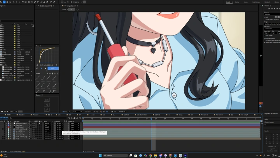Select the Rotation tool
Image resolution: width=280 pixels, height=158 pixels.
click(x=23, y=2)
